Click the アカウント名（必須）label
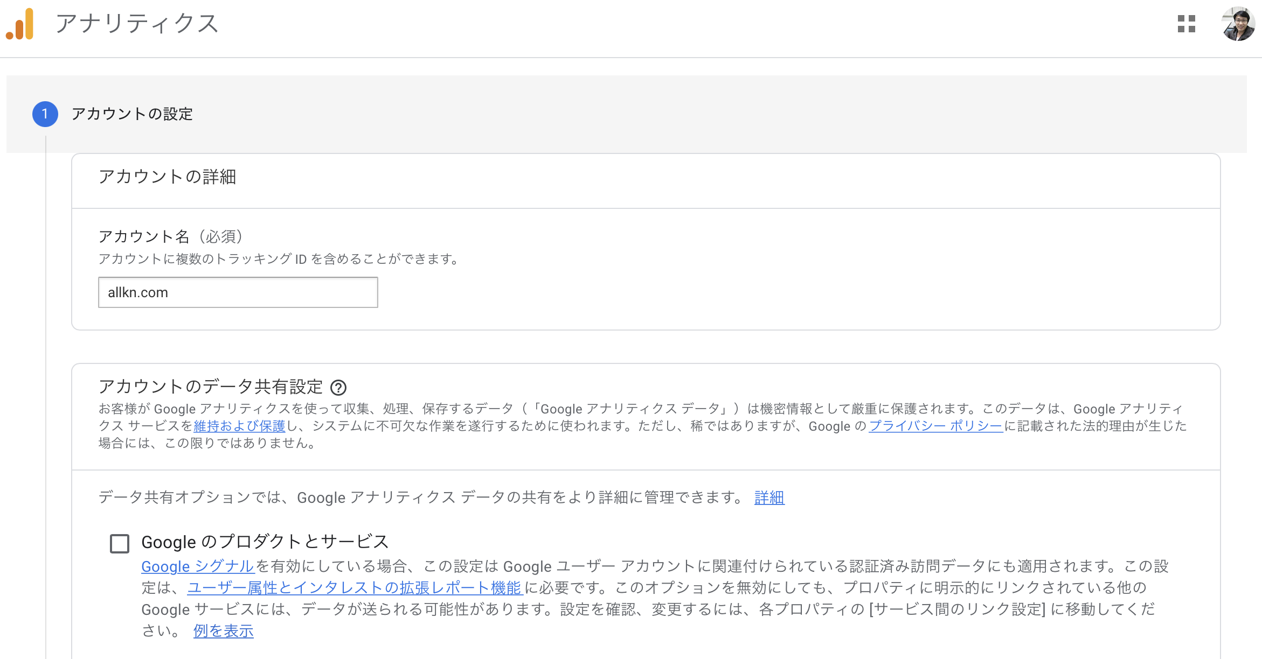 pos(171,236)
